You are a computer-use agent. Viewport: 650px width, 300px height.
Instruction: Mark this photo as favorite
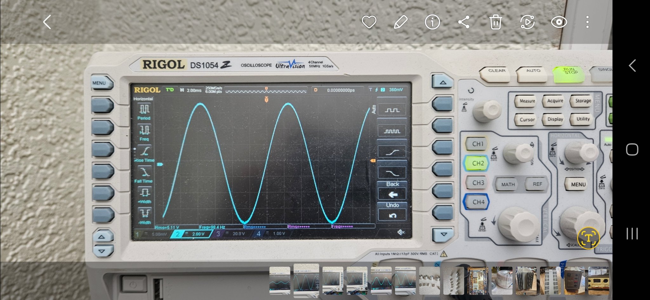pyautogui.click(x=369, y=22)
